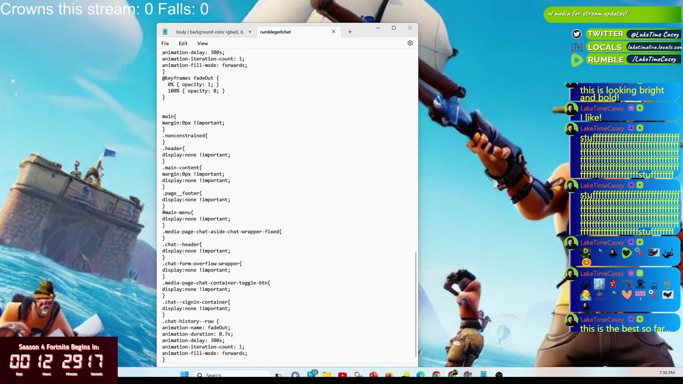Select the rumblegoltchat tab

[x=275, y=32]
